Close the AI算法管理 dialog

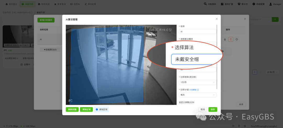[x=217, y=19]
